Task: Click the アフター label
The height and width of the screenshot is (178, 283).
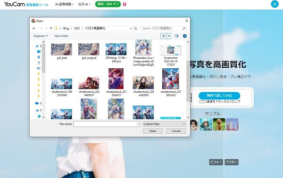Action: tap(232, 162)
